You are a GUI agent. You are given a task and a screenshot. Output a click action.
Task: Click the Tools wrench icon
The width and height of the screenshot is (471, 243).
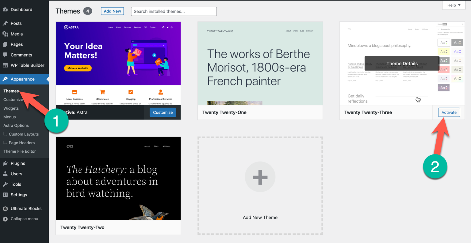5,184
